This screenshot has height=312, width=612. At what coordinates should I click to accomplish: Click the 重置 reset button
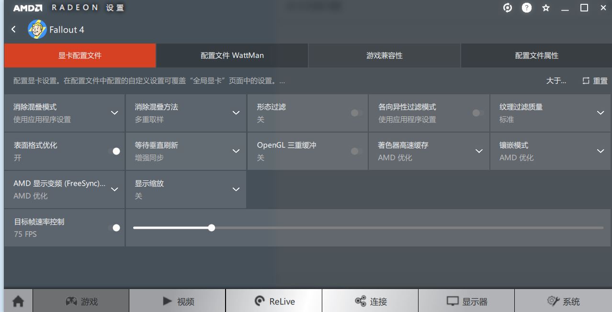pos(595,81)
